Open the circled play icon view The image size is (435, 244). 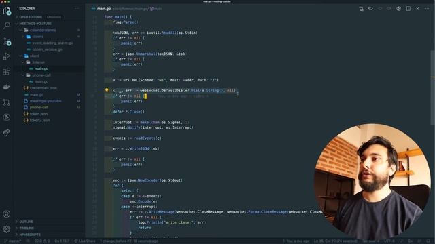point(7,117)
